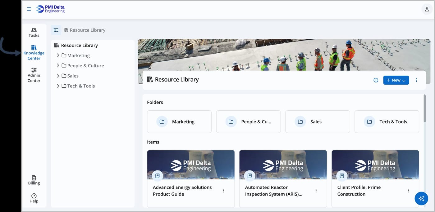Select Marketing in the tree
Screen dimensions: 435x212
(x=76, y=55)
